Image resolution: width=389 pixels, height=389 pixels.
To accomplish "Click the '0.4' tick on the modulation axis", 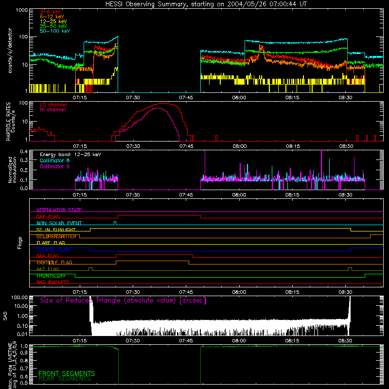I will pos(24,152).
